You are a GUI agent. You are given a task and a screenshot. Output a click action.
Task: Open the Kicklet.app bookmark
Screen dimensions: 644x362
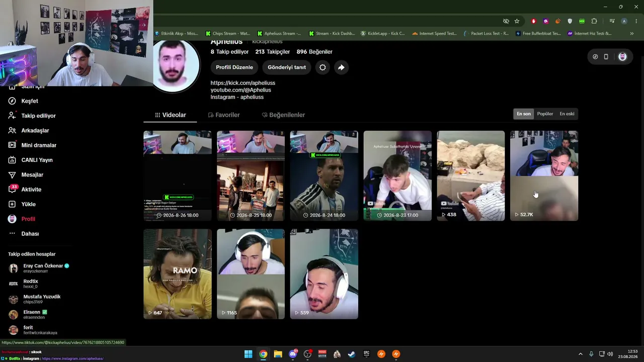383,34
